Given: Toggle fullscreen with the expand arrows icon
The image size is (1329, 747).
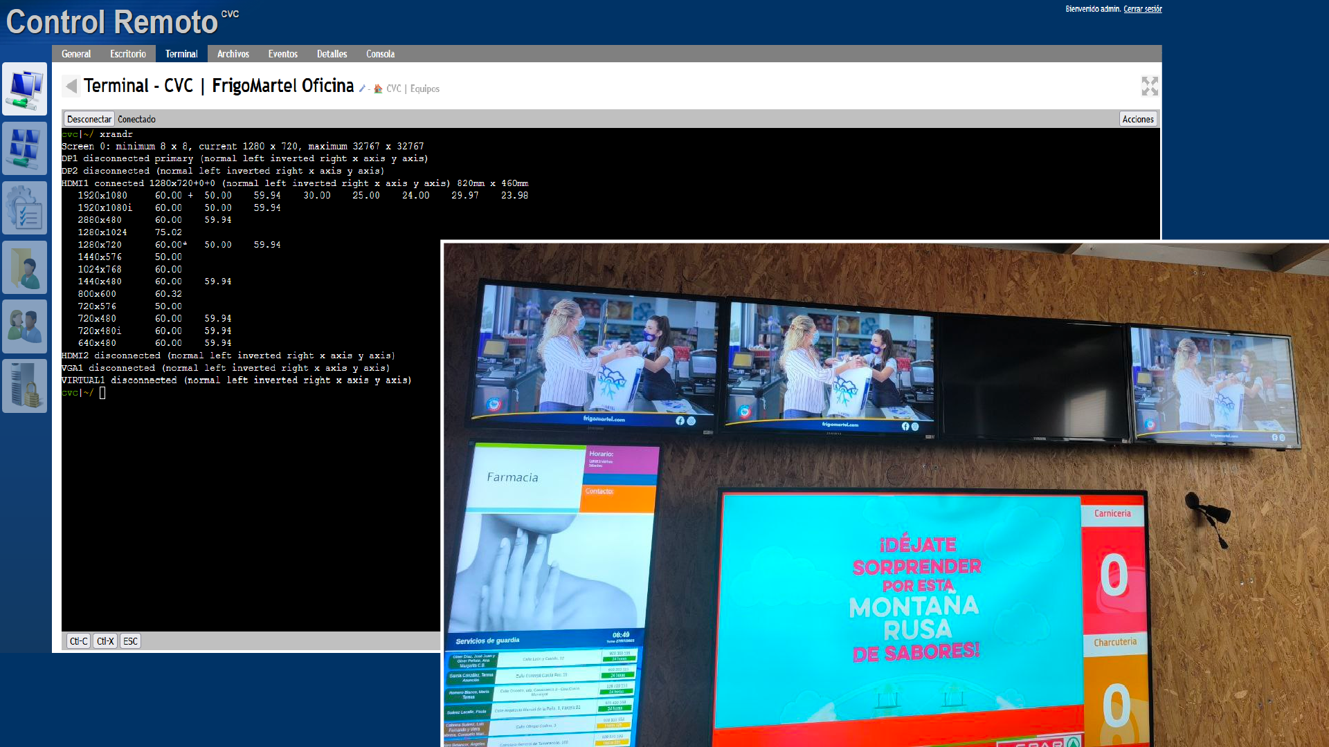Looking at the screenshot, I should pos(1149,86).
